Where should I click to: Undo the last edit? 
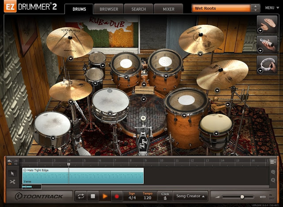tap(10, 162)
